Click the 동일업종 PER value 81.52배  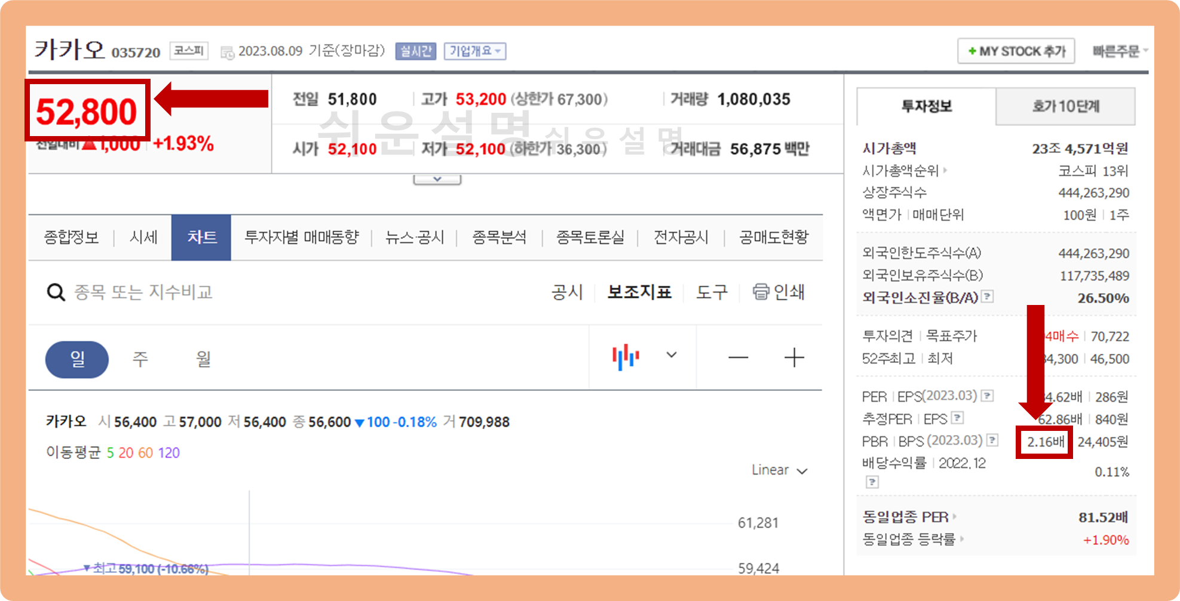(x=1104, y=517)
